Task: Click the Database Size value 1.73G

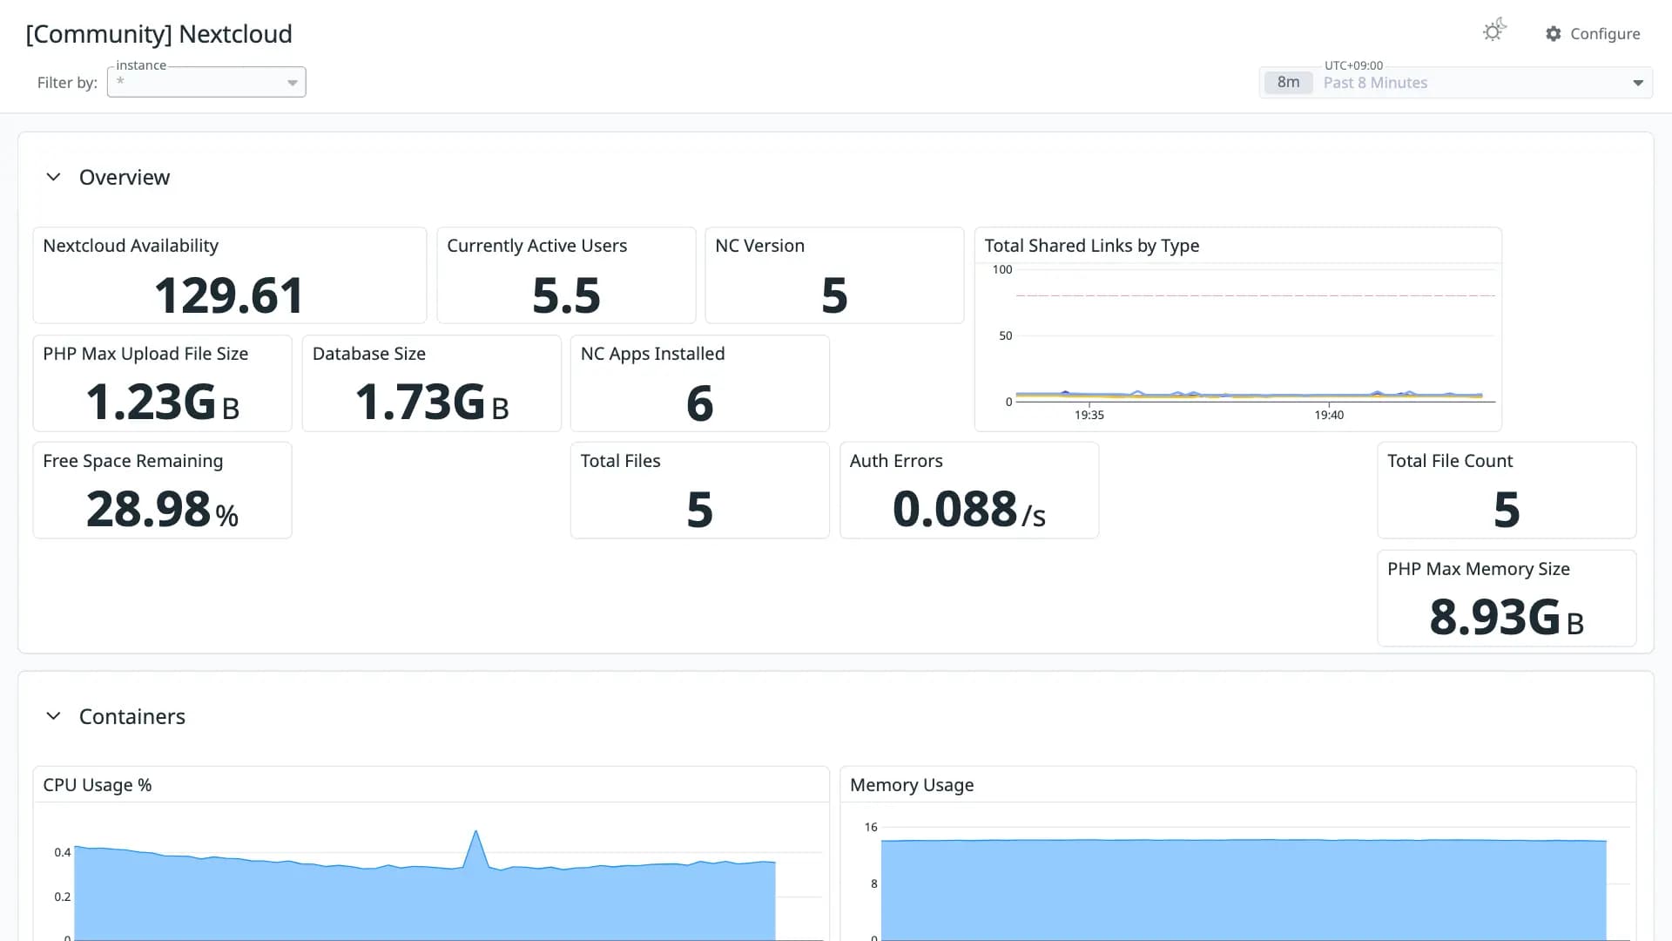Action: tap(431, 403)
